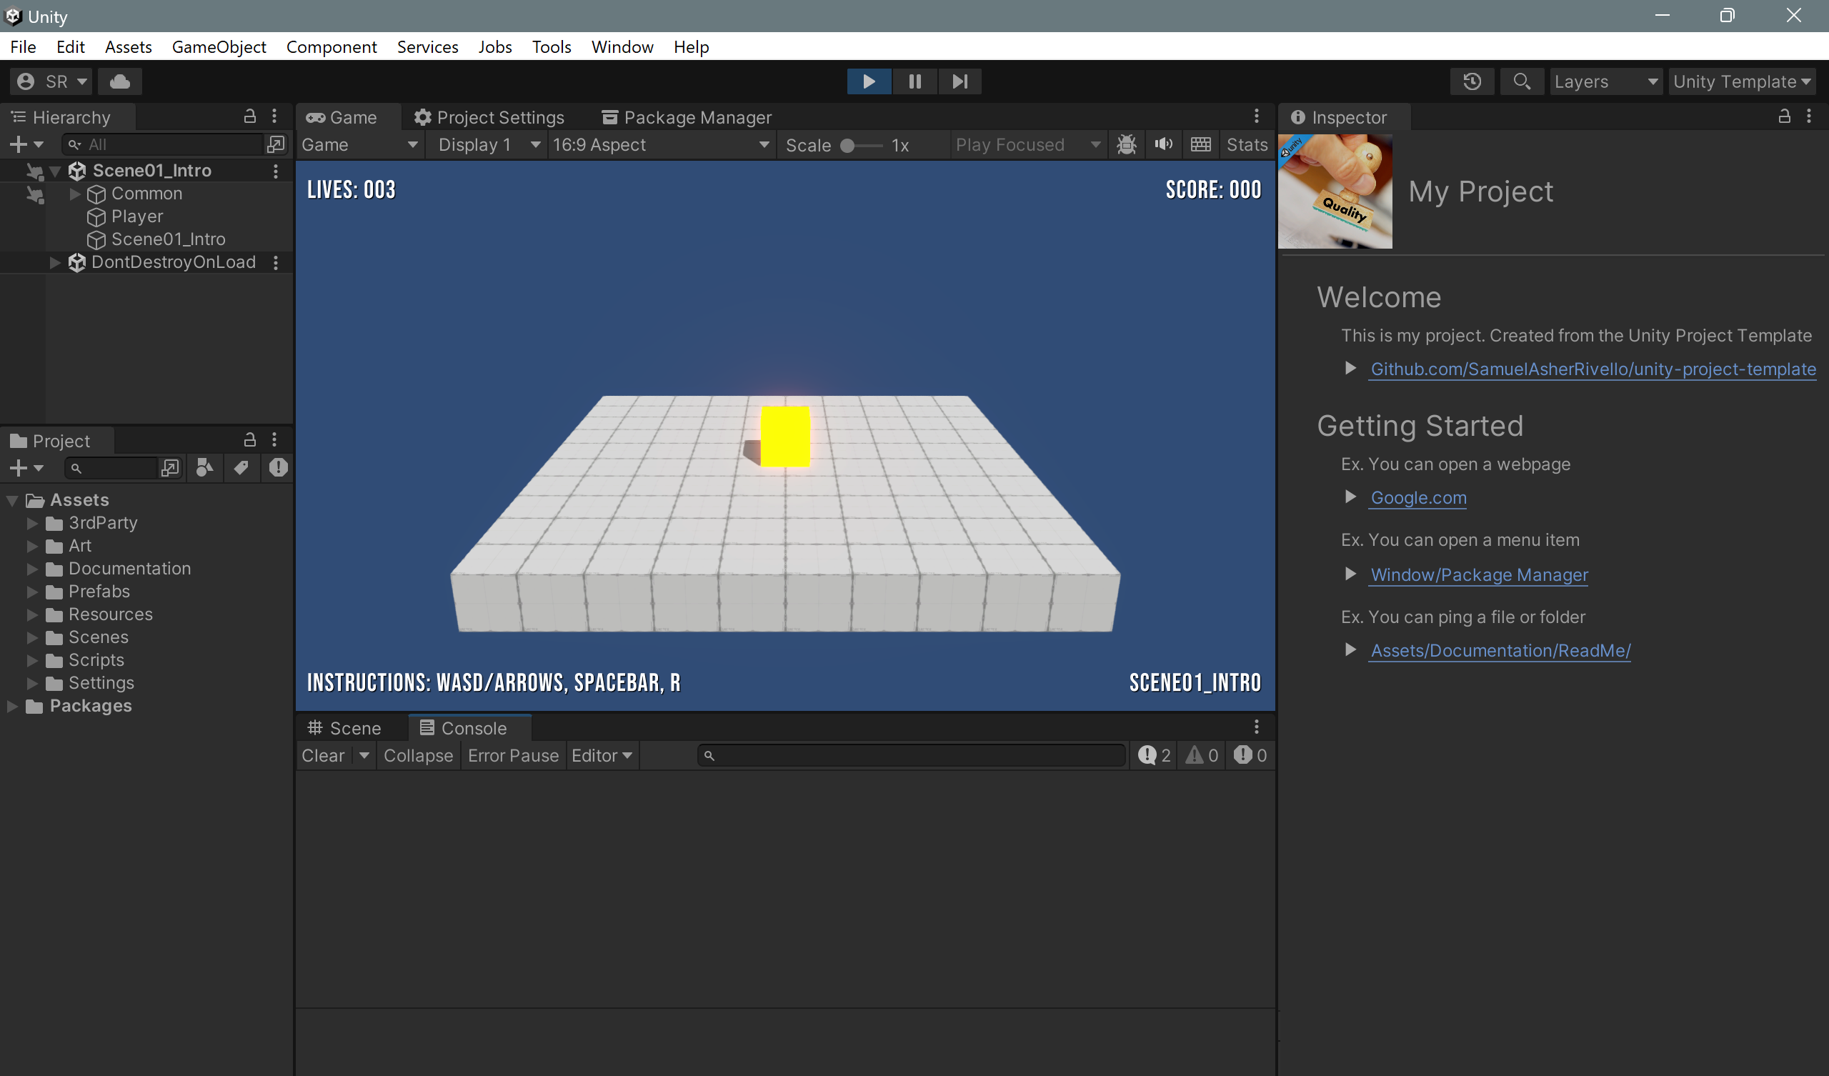This screenshot has width=1829, height=1076.
Task: Toggle Error Pause in Console
Action: click(x=513, y=755)
